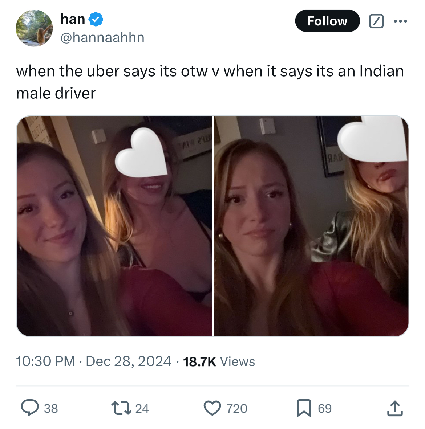This screenshot has width=425, height=429.
Task: Like the tweet with the heart icon
Action: 212,408
